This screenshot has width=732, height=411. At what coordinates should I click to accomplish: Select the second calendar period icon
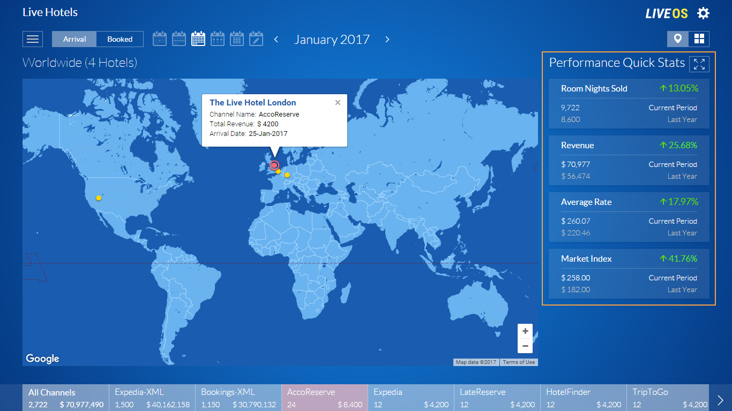point(179,39)
